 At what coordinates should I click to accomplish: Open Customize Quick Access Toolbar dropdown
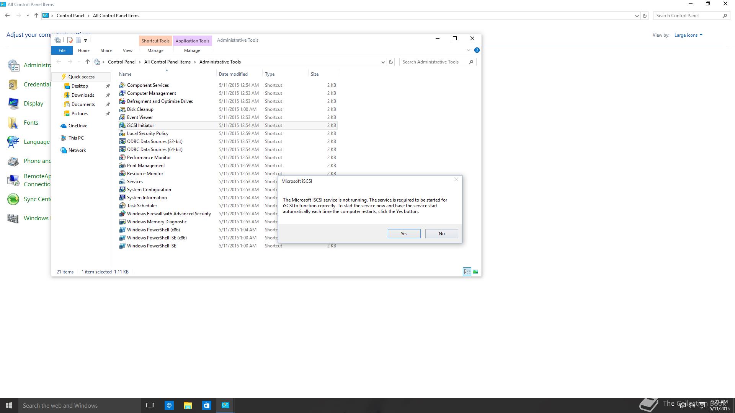85,40
